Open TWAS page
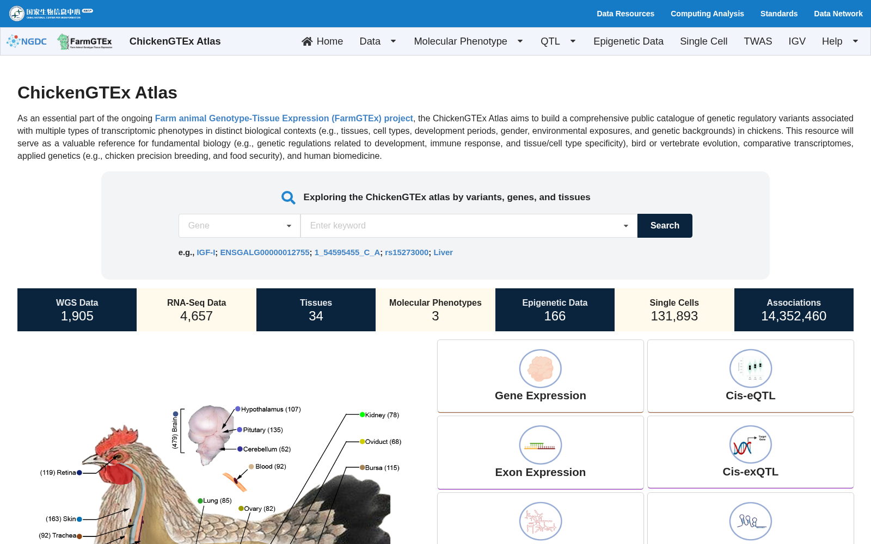Image resolution: width=871 pixels, height=544 pixels. (x=758, y=41)
